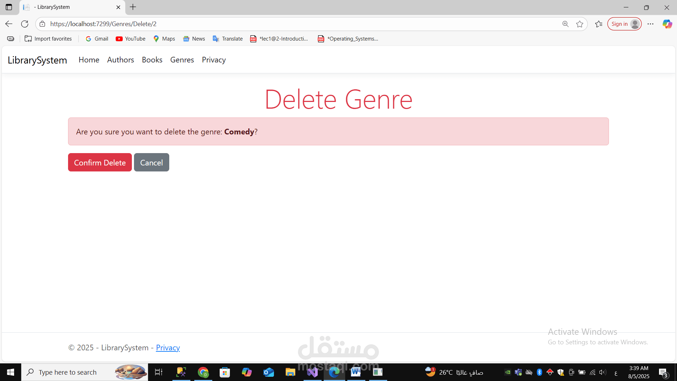Open the YouTube bookmark

coord(130,39)
